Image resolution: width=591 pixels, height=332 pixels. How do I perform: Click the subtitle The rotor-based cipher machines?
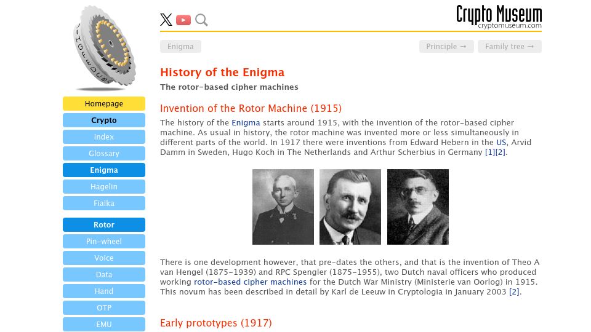tap(229, 87)
